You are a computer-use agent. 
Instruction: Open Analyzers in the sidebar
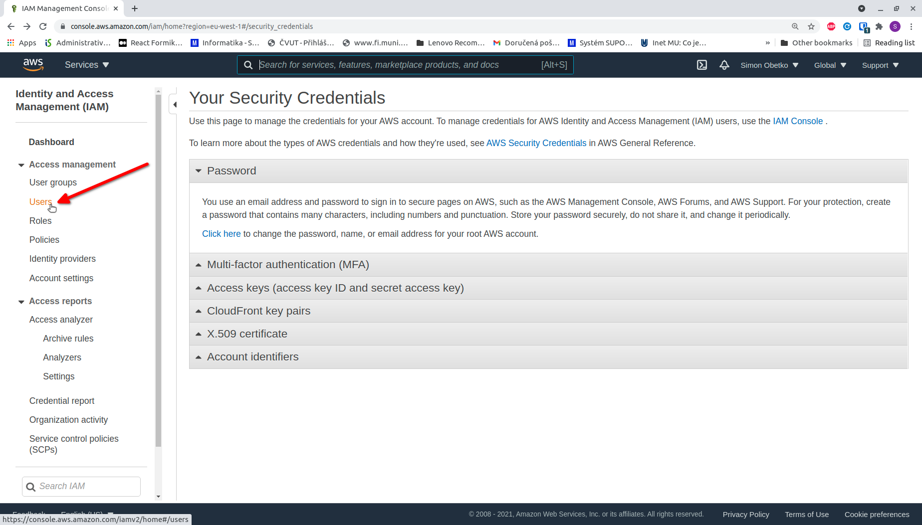click(62, 357)
